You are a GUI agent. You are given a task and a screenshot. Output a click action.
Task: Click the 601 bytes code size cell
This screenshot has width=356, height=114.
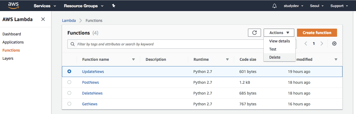pyautogui.click(x=248, y=72)
